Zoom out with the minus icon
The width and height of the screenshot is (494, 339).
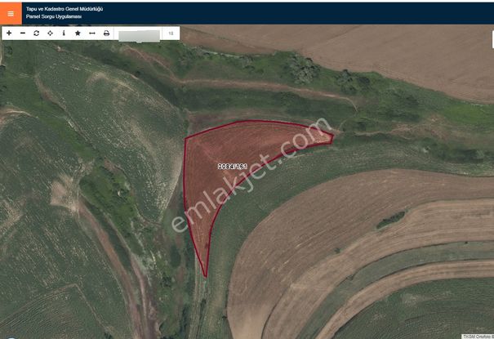pyautogui.click(x=23, y=33)
